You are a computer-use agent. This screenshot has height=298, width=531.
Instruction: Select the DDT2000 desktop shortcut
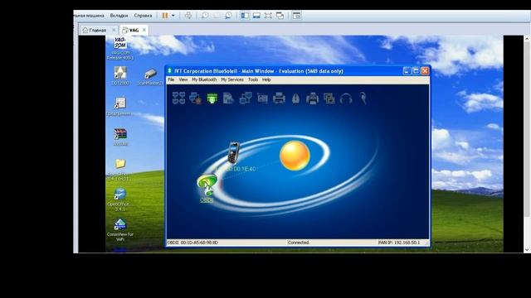coord(120,75)
